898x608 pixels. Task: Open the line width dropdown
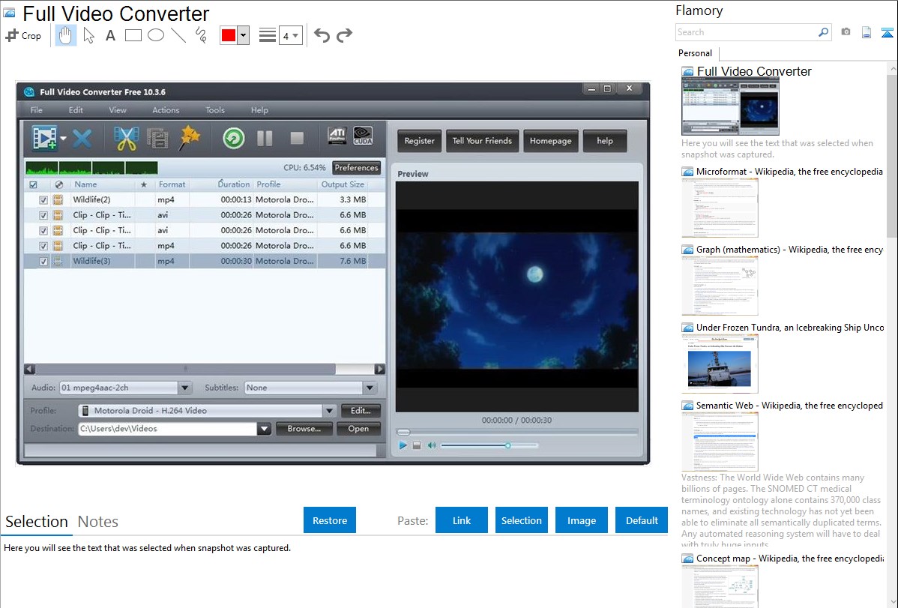[x=290, y=35]
